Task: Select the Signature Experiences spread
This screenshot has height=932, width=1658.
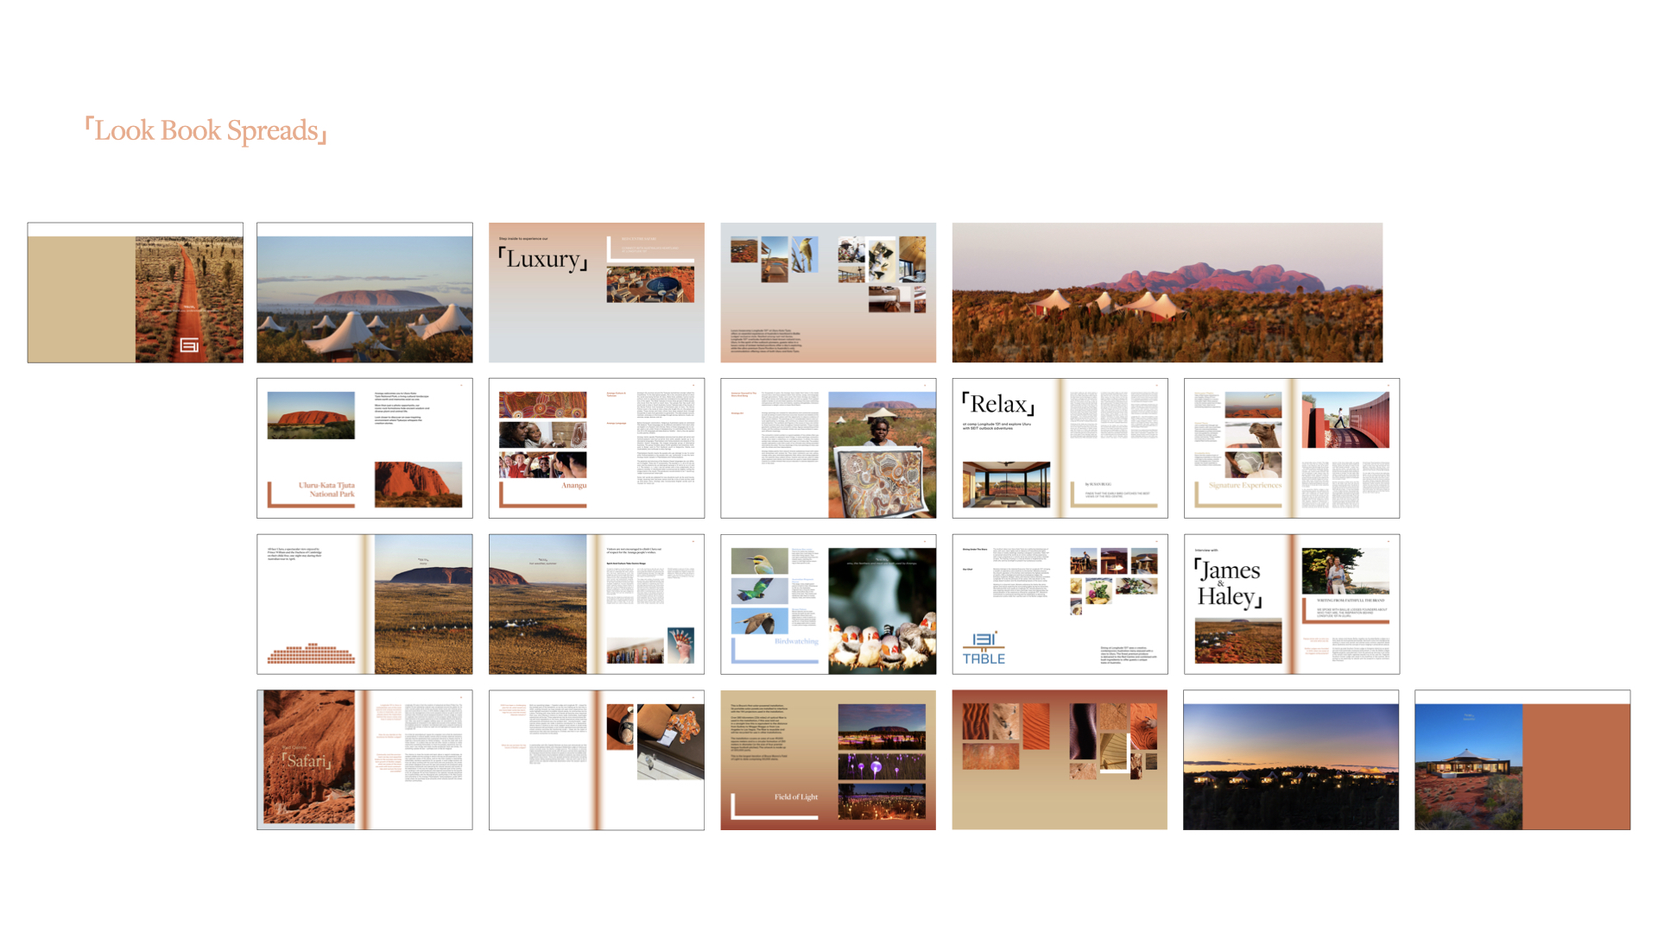Action: [1291, 449]
